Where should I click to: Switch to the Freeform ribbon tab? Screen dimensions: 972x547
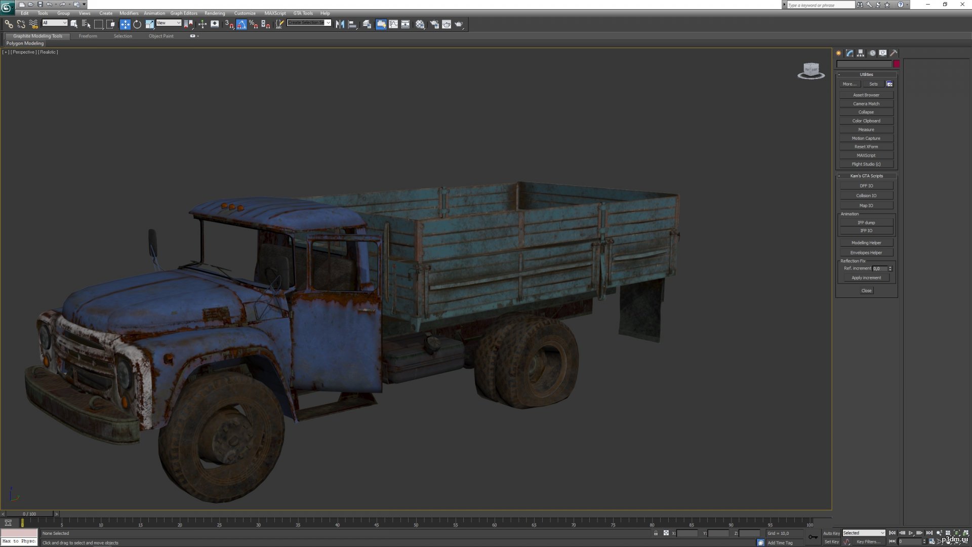(88, 36)
